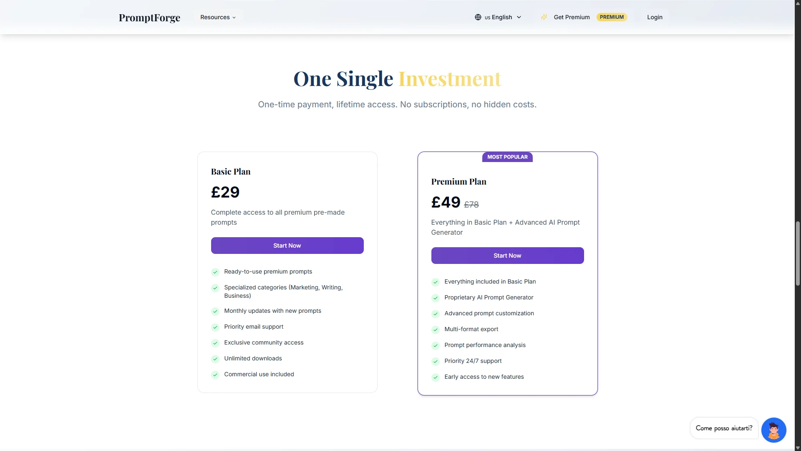Viewport: 801px width, 451px height.
Task: Select Get Premium in the header
Action: [x=572, y=17]
